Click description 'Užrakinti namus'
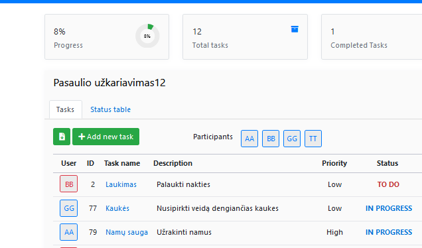Viewport: 422px width, 248px height. (184, 232)
